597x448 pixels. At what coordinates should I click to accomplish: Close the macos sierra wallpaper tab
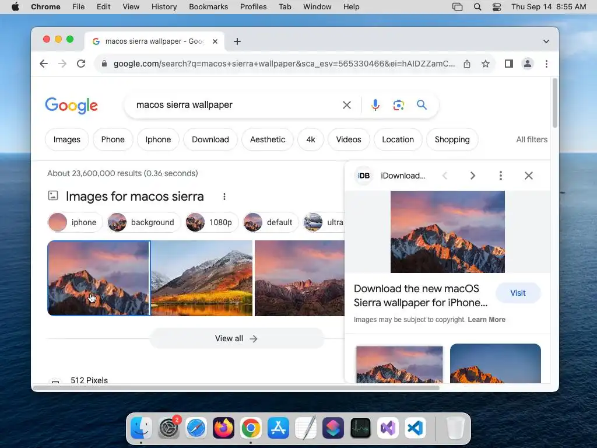[x=215, y=41]
